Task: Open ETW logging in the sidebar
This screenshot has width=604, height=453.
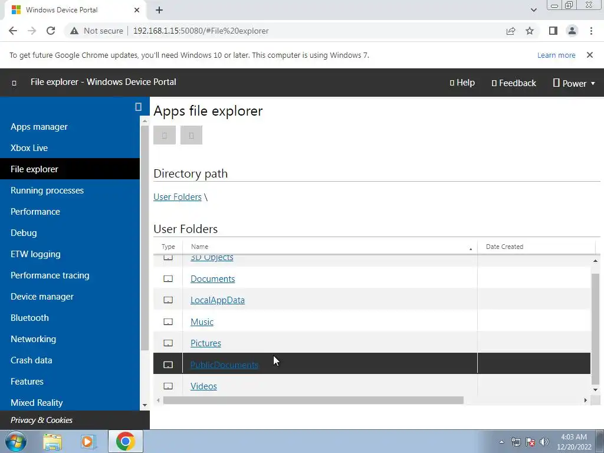Action: [x=70, y=254]
